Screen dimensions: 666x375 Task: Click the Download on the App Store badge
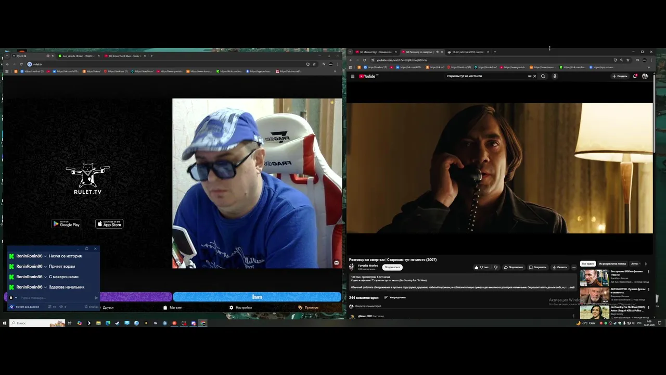[x=109, y=224]
